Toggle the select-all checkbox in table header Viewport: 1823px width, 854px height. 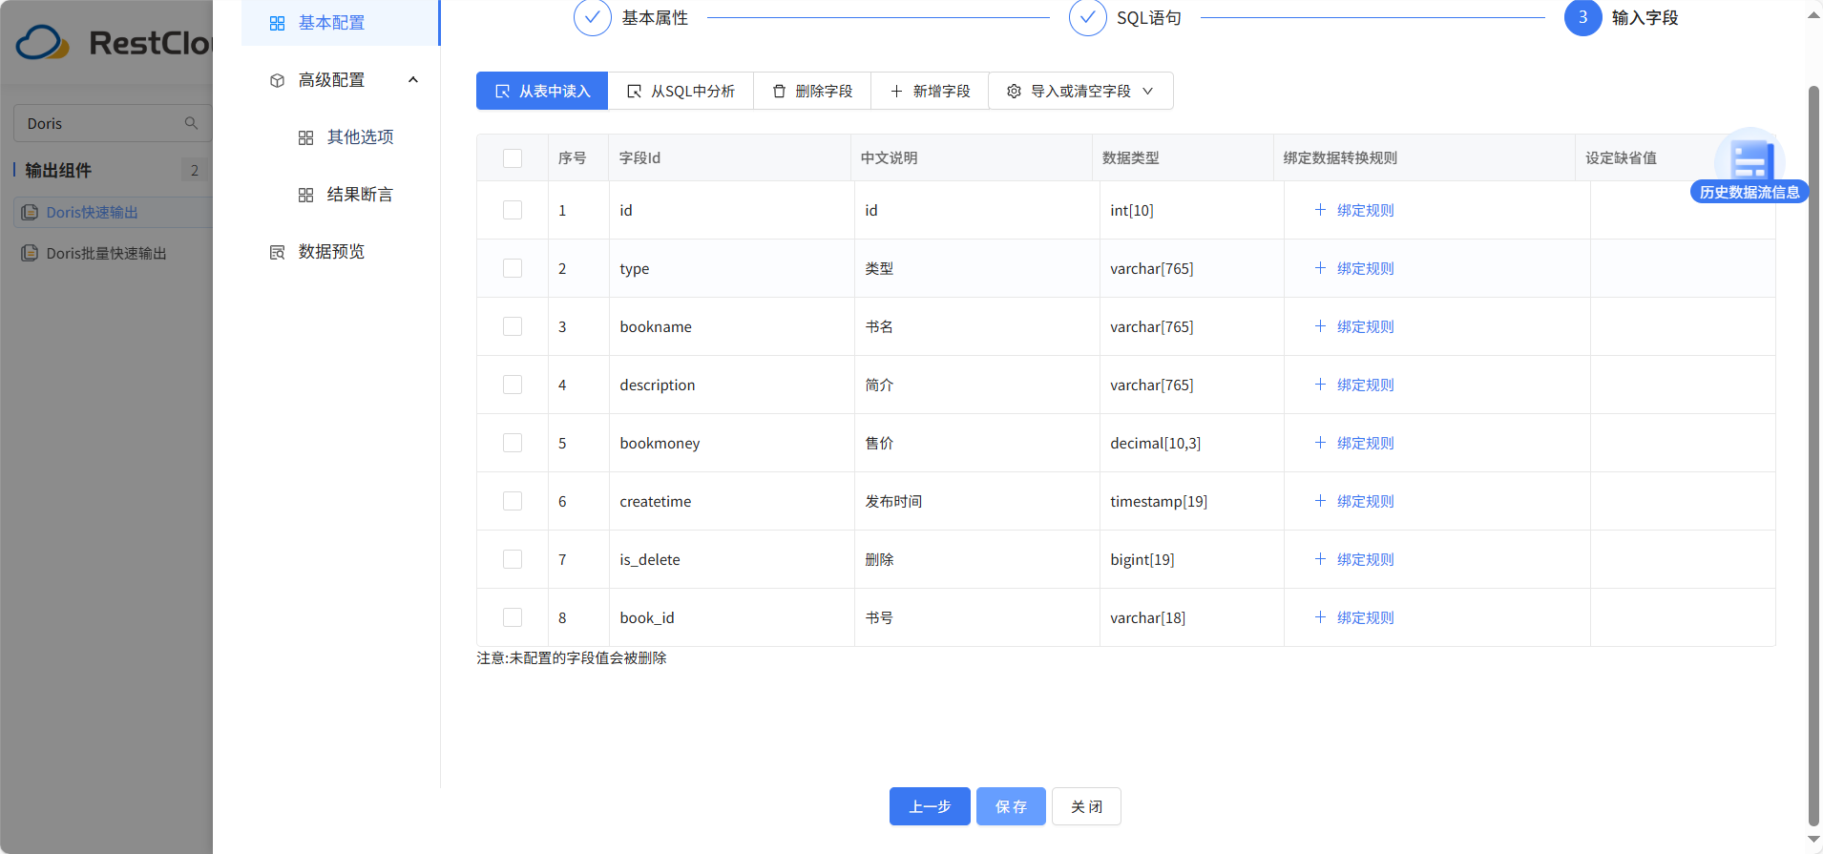[513, 158]
